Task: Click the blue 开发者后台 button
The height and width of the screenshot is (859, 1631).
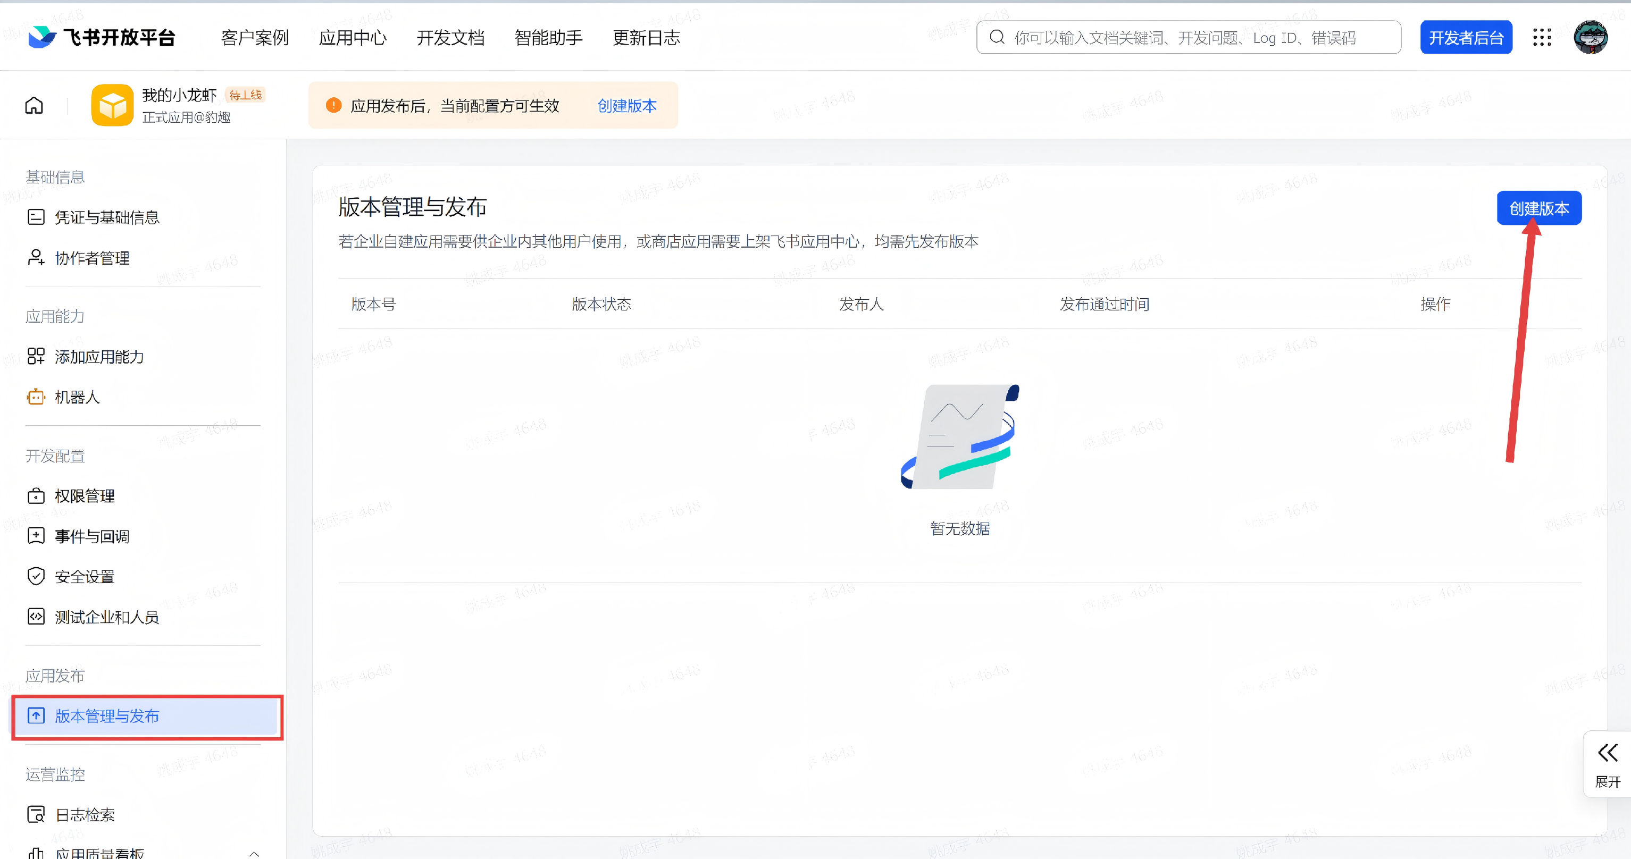Action: click(x=1466, y=37)
